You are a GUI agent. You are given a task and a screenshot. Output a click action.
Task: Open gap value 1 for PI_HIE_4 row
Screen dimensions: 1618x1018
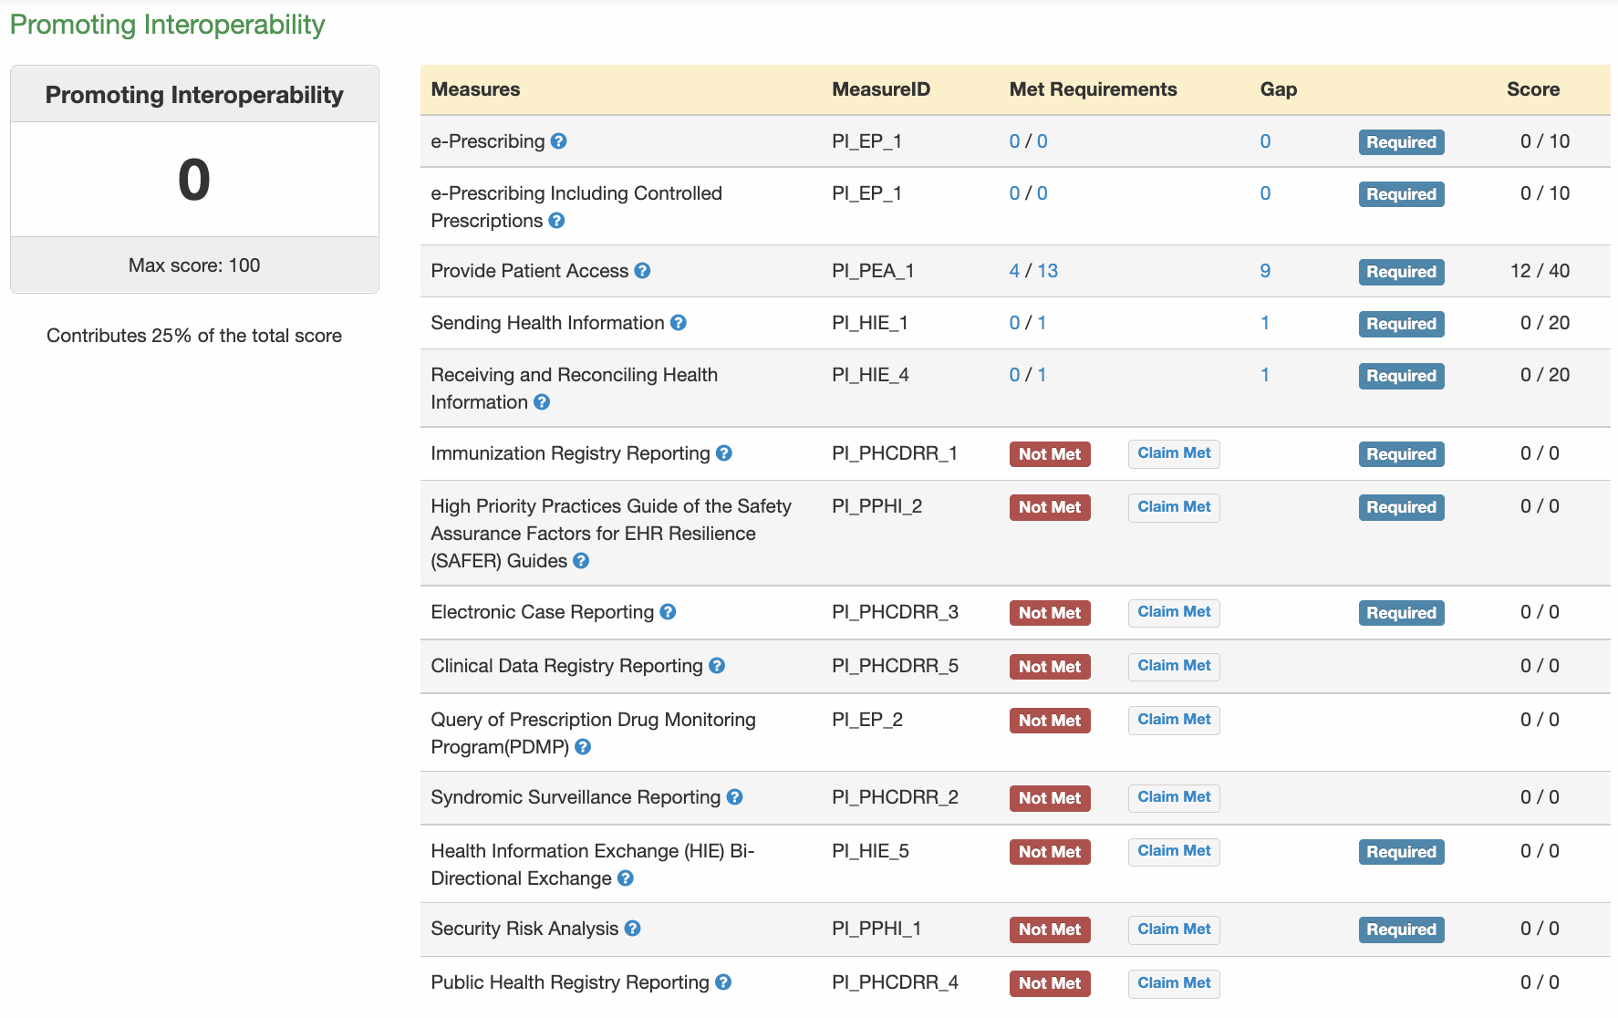(x=1265, y=375)
